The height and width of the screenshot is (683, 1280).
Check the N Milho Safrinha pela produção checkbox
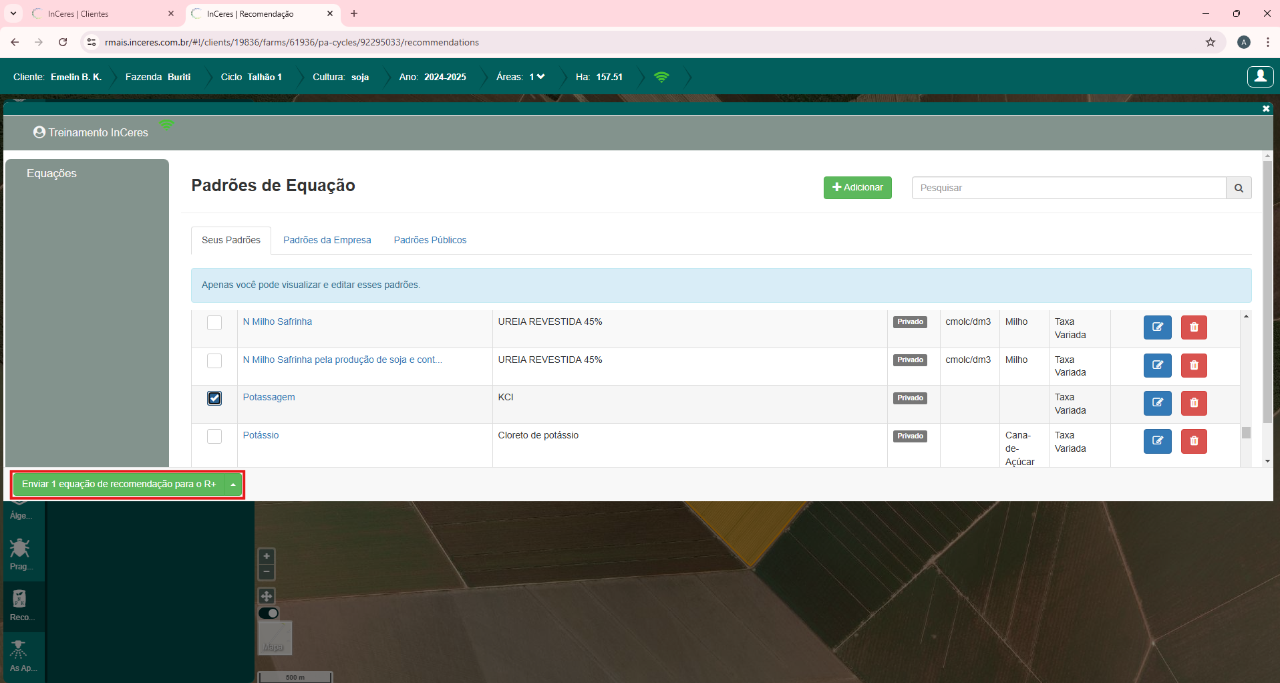[x=214, y=361]
